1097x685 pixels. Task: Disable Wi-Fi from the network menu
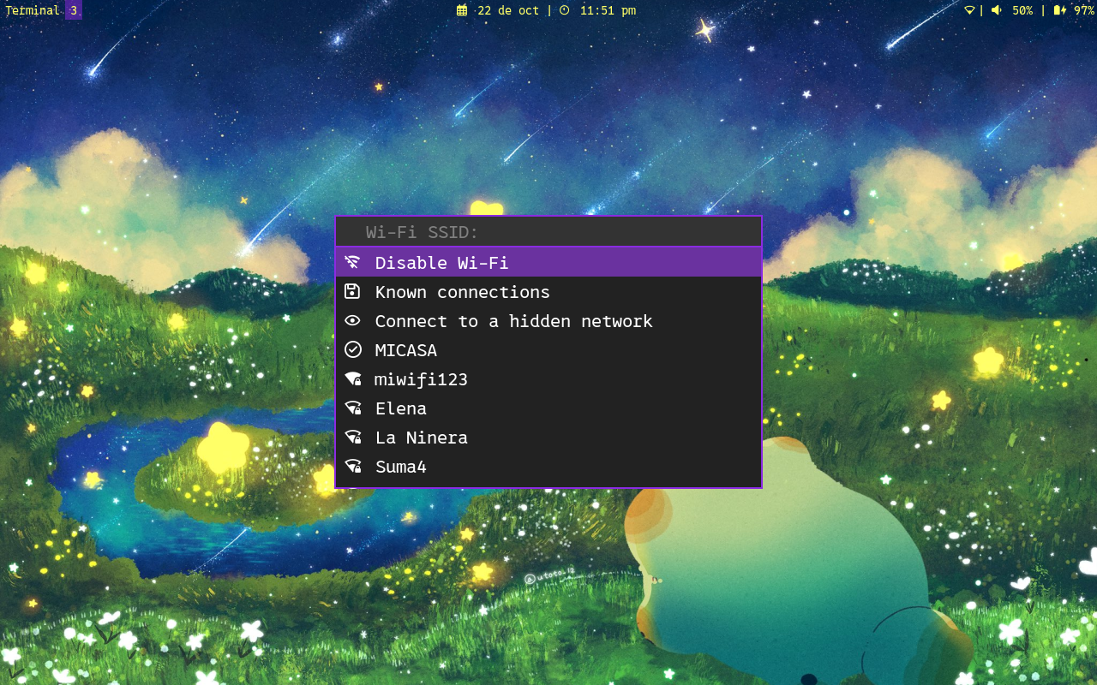pyautogui.click(x=441, y=262)
